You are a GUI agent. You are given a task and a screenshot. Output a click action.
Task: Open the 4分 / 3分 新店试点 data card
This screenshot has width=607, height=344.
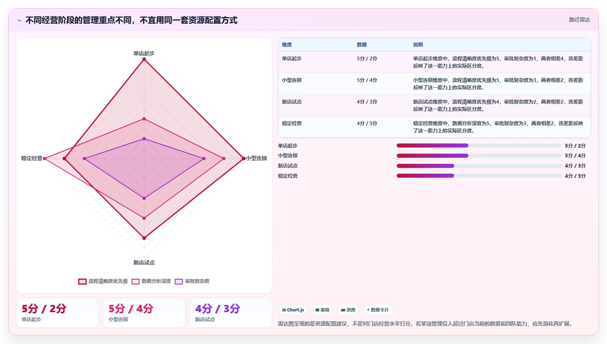[231, 313]
